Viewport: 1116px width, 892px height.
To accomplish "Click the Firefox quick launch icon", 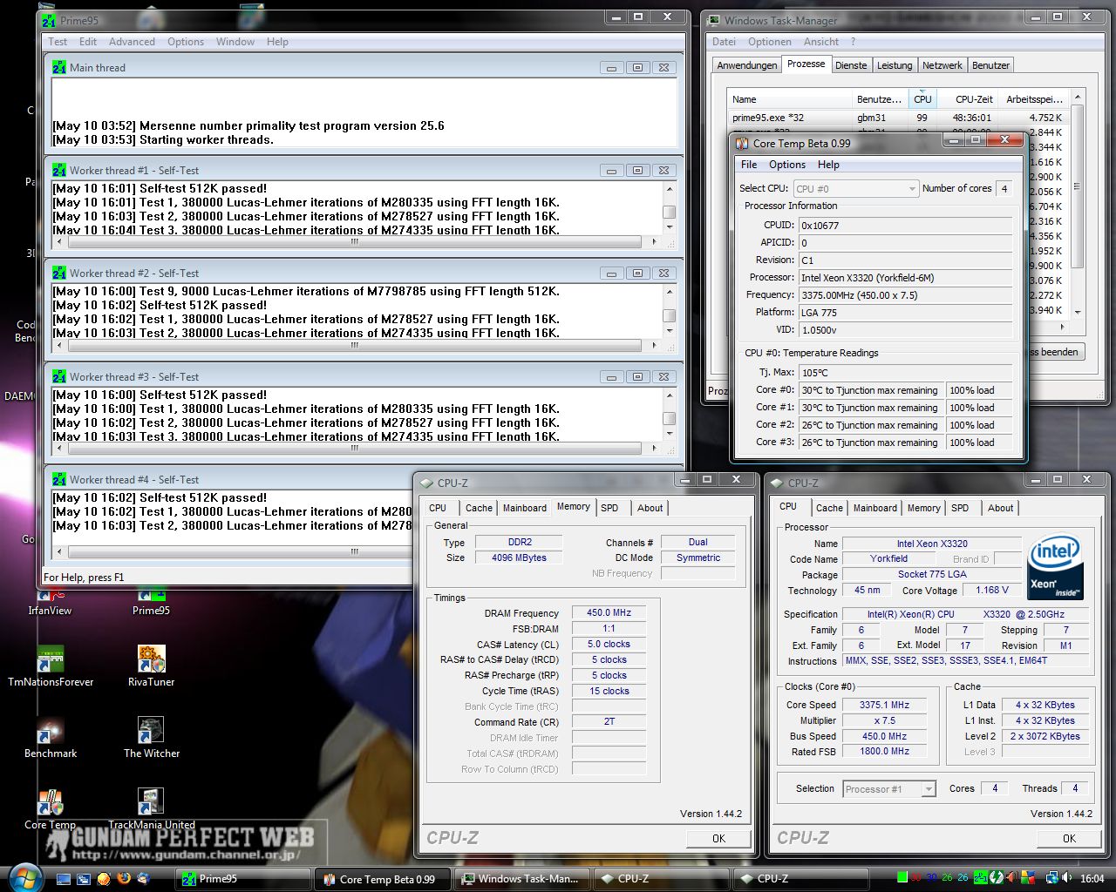I will (x=124, y=878).
